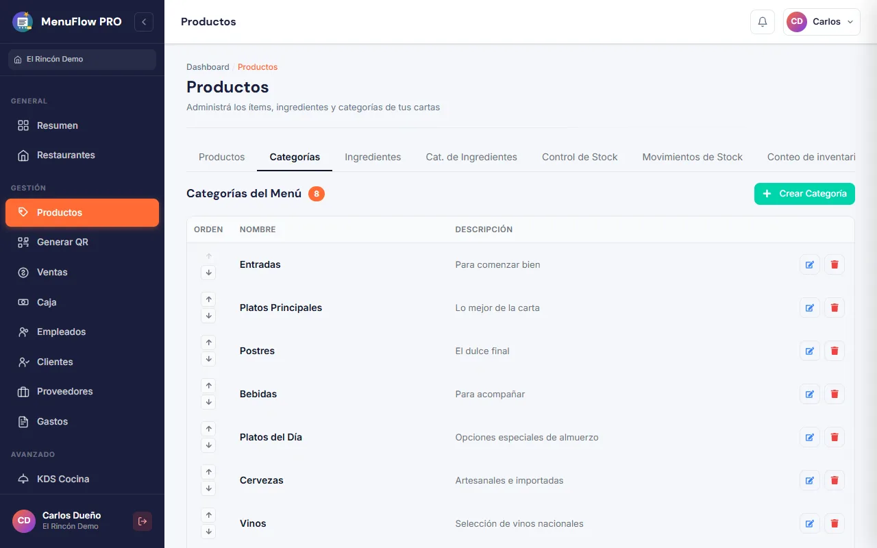Screen dimensions: 877x548
Task: Move Platos Principales up in order
Action: 209,299
